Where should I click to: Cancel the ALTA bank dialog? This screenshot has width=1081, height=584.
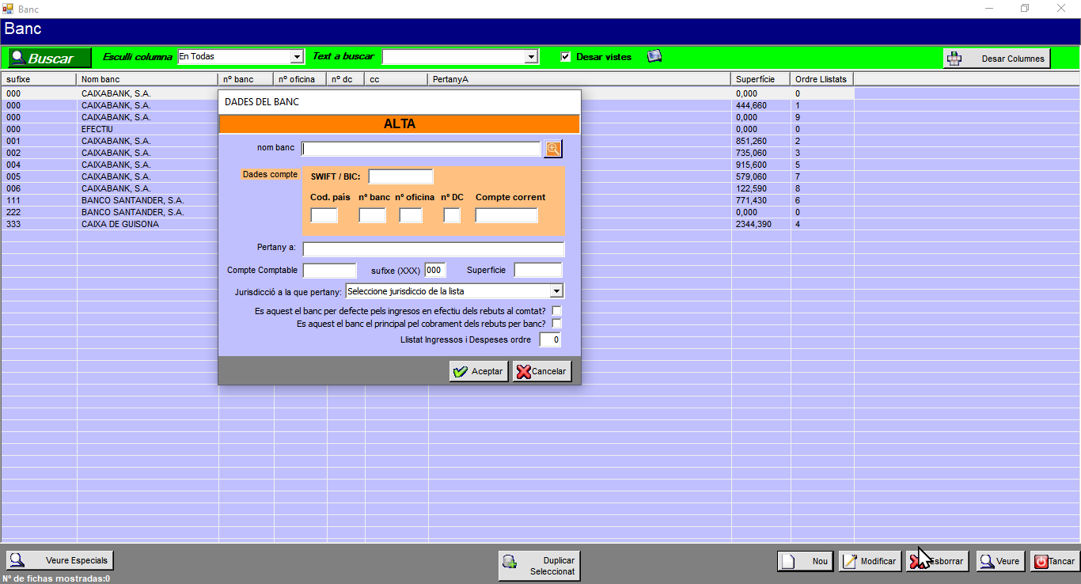pos(542,371)
